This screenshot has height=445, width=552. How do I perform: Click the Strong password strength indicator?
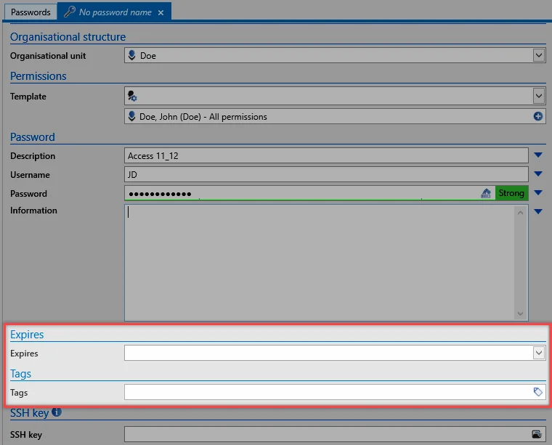coord(511,193)
